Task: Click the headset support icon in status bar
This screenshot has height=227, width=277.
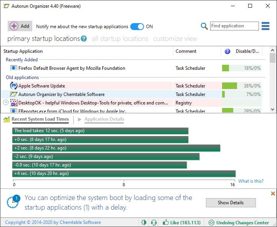Action: point(154,222)
